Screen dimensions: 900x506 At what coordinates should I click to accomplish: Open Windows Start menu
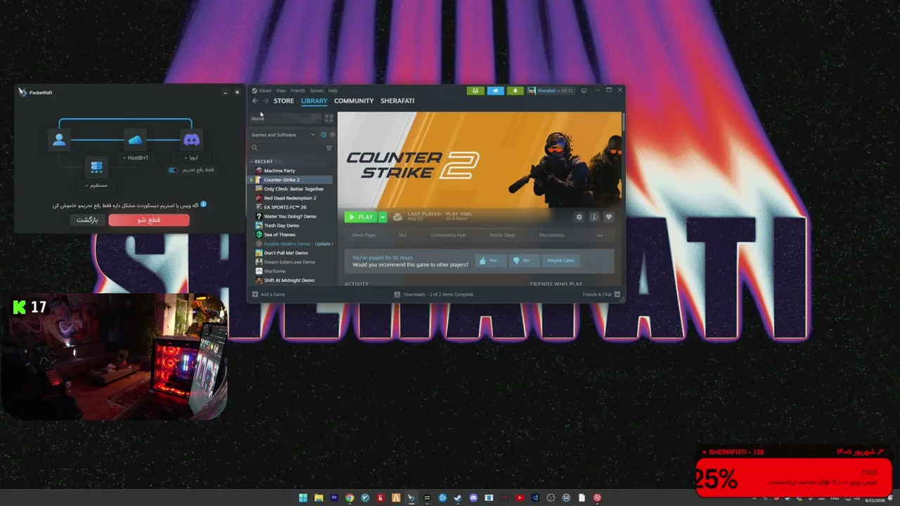coord(303,498)
